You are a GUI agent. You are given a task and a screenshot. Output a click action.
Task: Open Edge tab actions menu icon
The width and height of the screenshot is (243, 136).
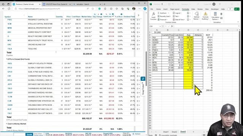(x=8, y=4)
